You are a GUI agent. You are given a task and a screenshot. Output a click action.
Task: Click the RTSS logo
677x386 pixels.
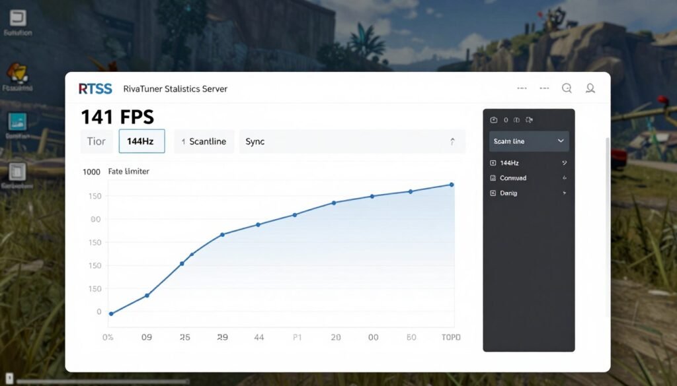95,88
